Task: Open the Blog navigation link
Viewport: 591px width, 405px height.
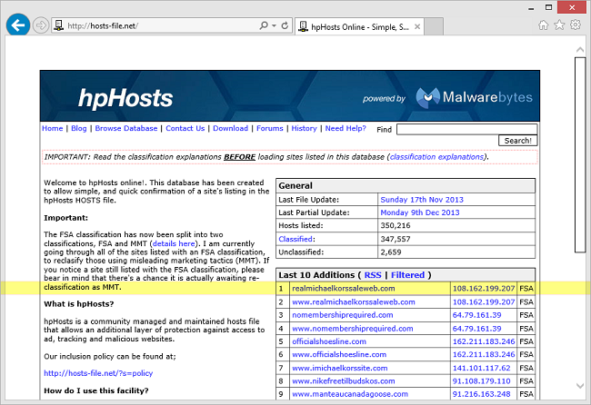Action: click(x=79, y=128)
